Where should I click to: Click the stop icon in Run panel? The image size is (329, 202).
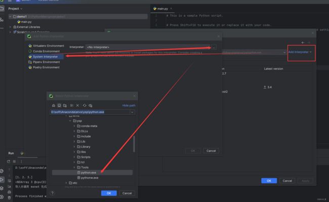tap(14, 161)
